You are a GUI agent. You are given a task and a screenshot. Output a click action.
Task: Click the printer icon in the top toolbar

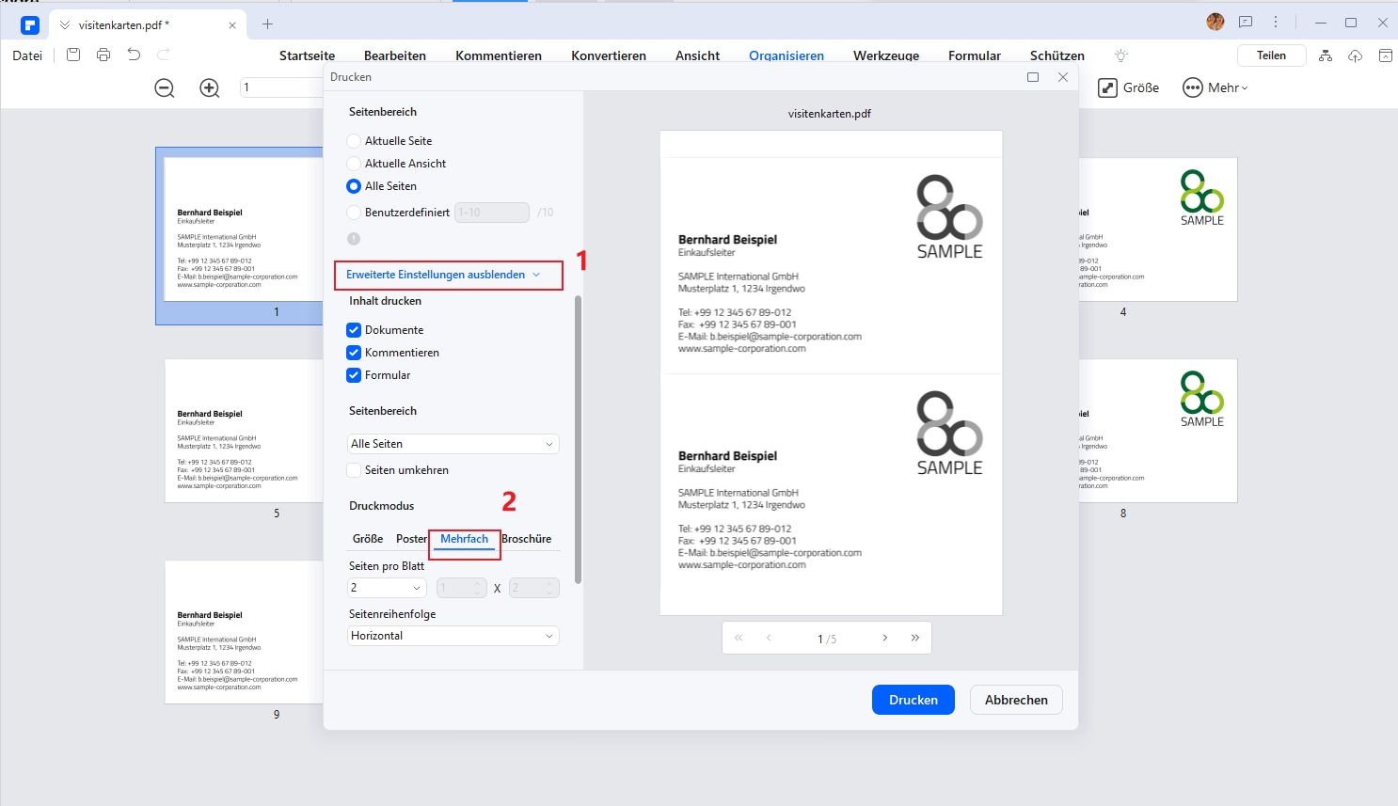103,55
